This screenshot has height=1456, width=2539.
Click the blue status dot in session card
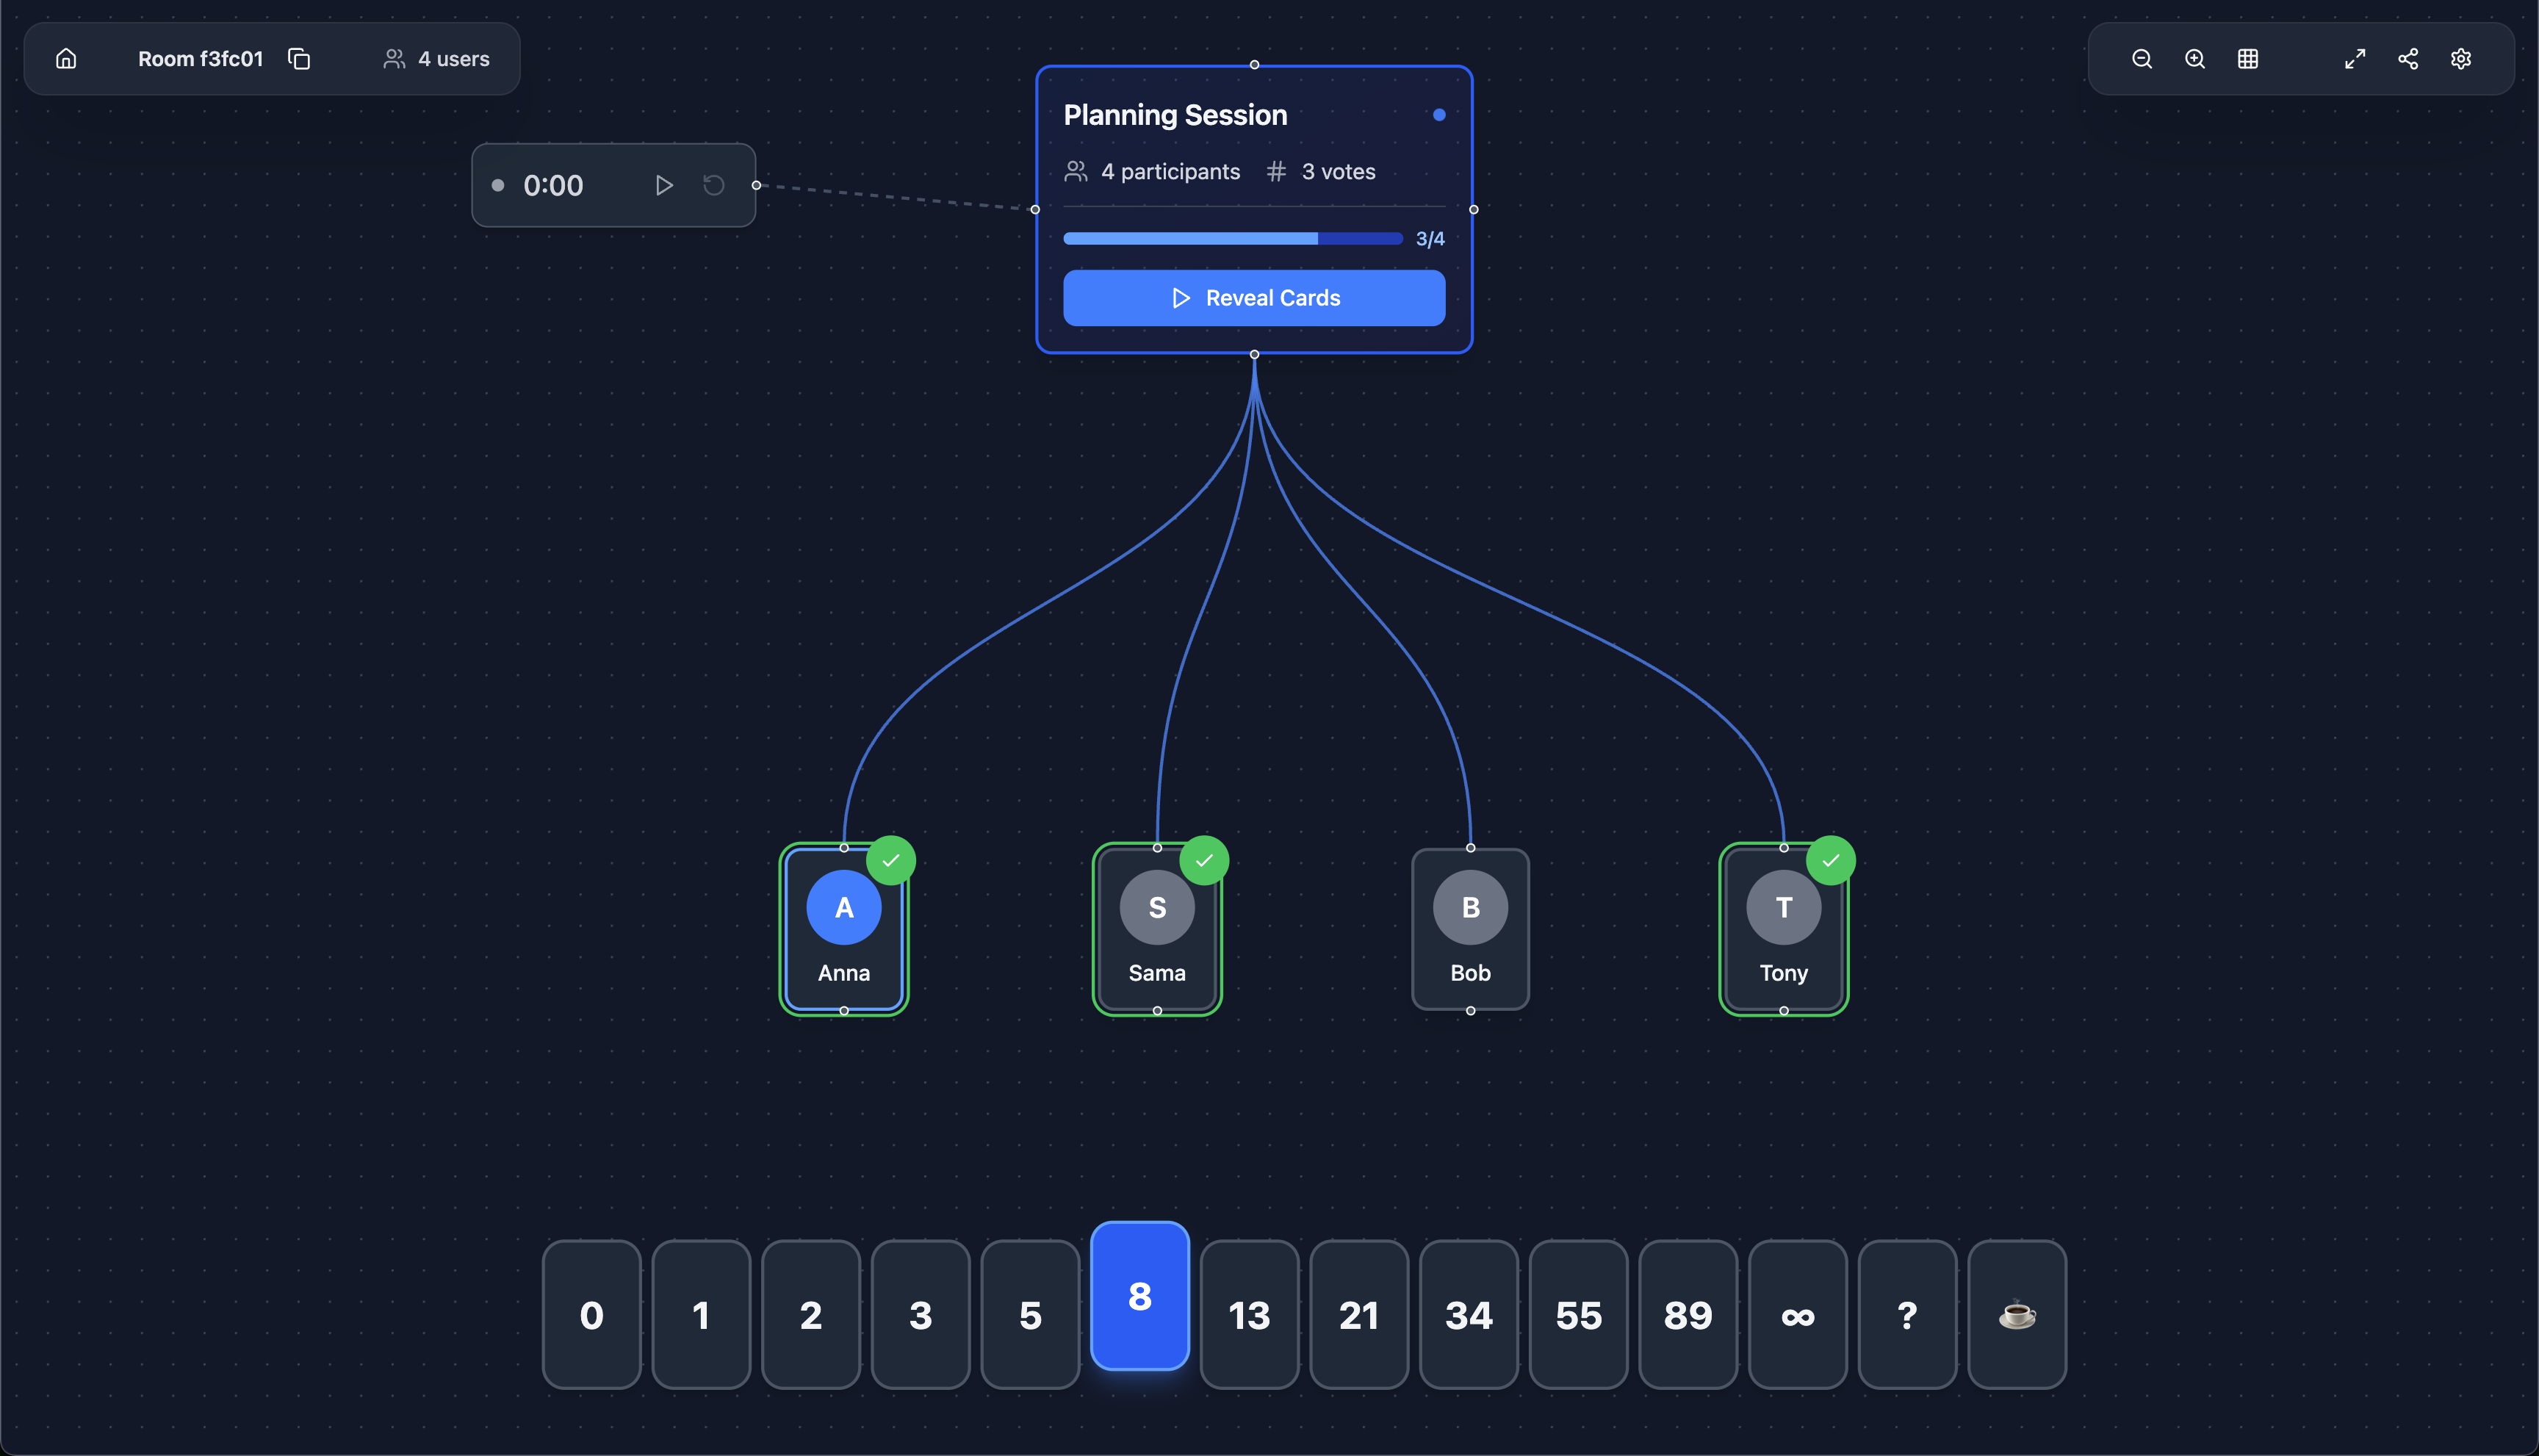(1439, 115)
